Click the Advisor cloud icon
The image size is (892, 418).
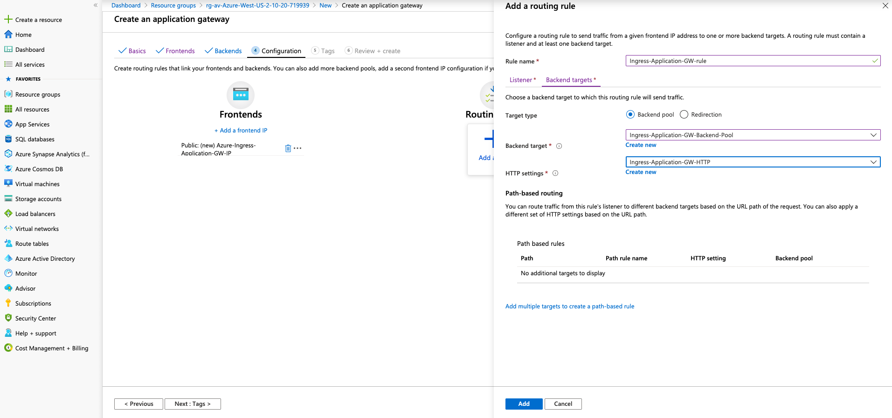click(x=8, y=288)
